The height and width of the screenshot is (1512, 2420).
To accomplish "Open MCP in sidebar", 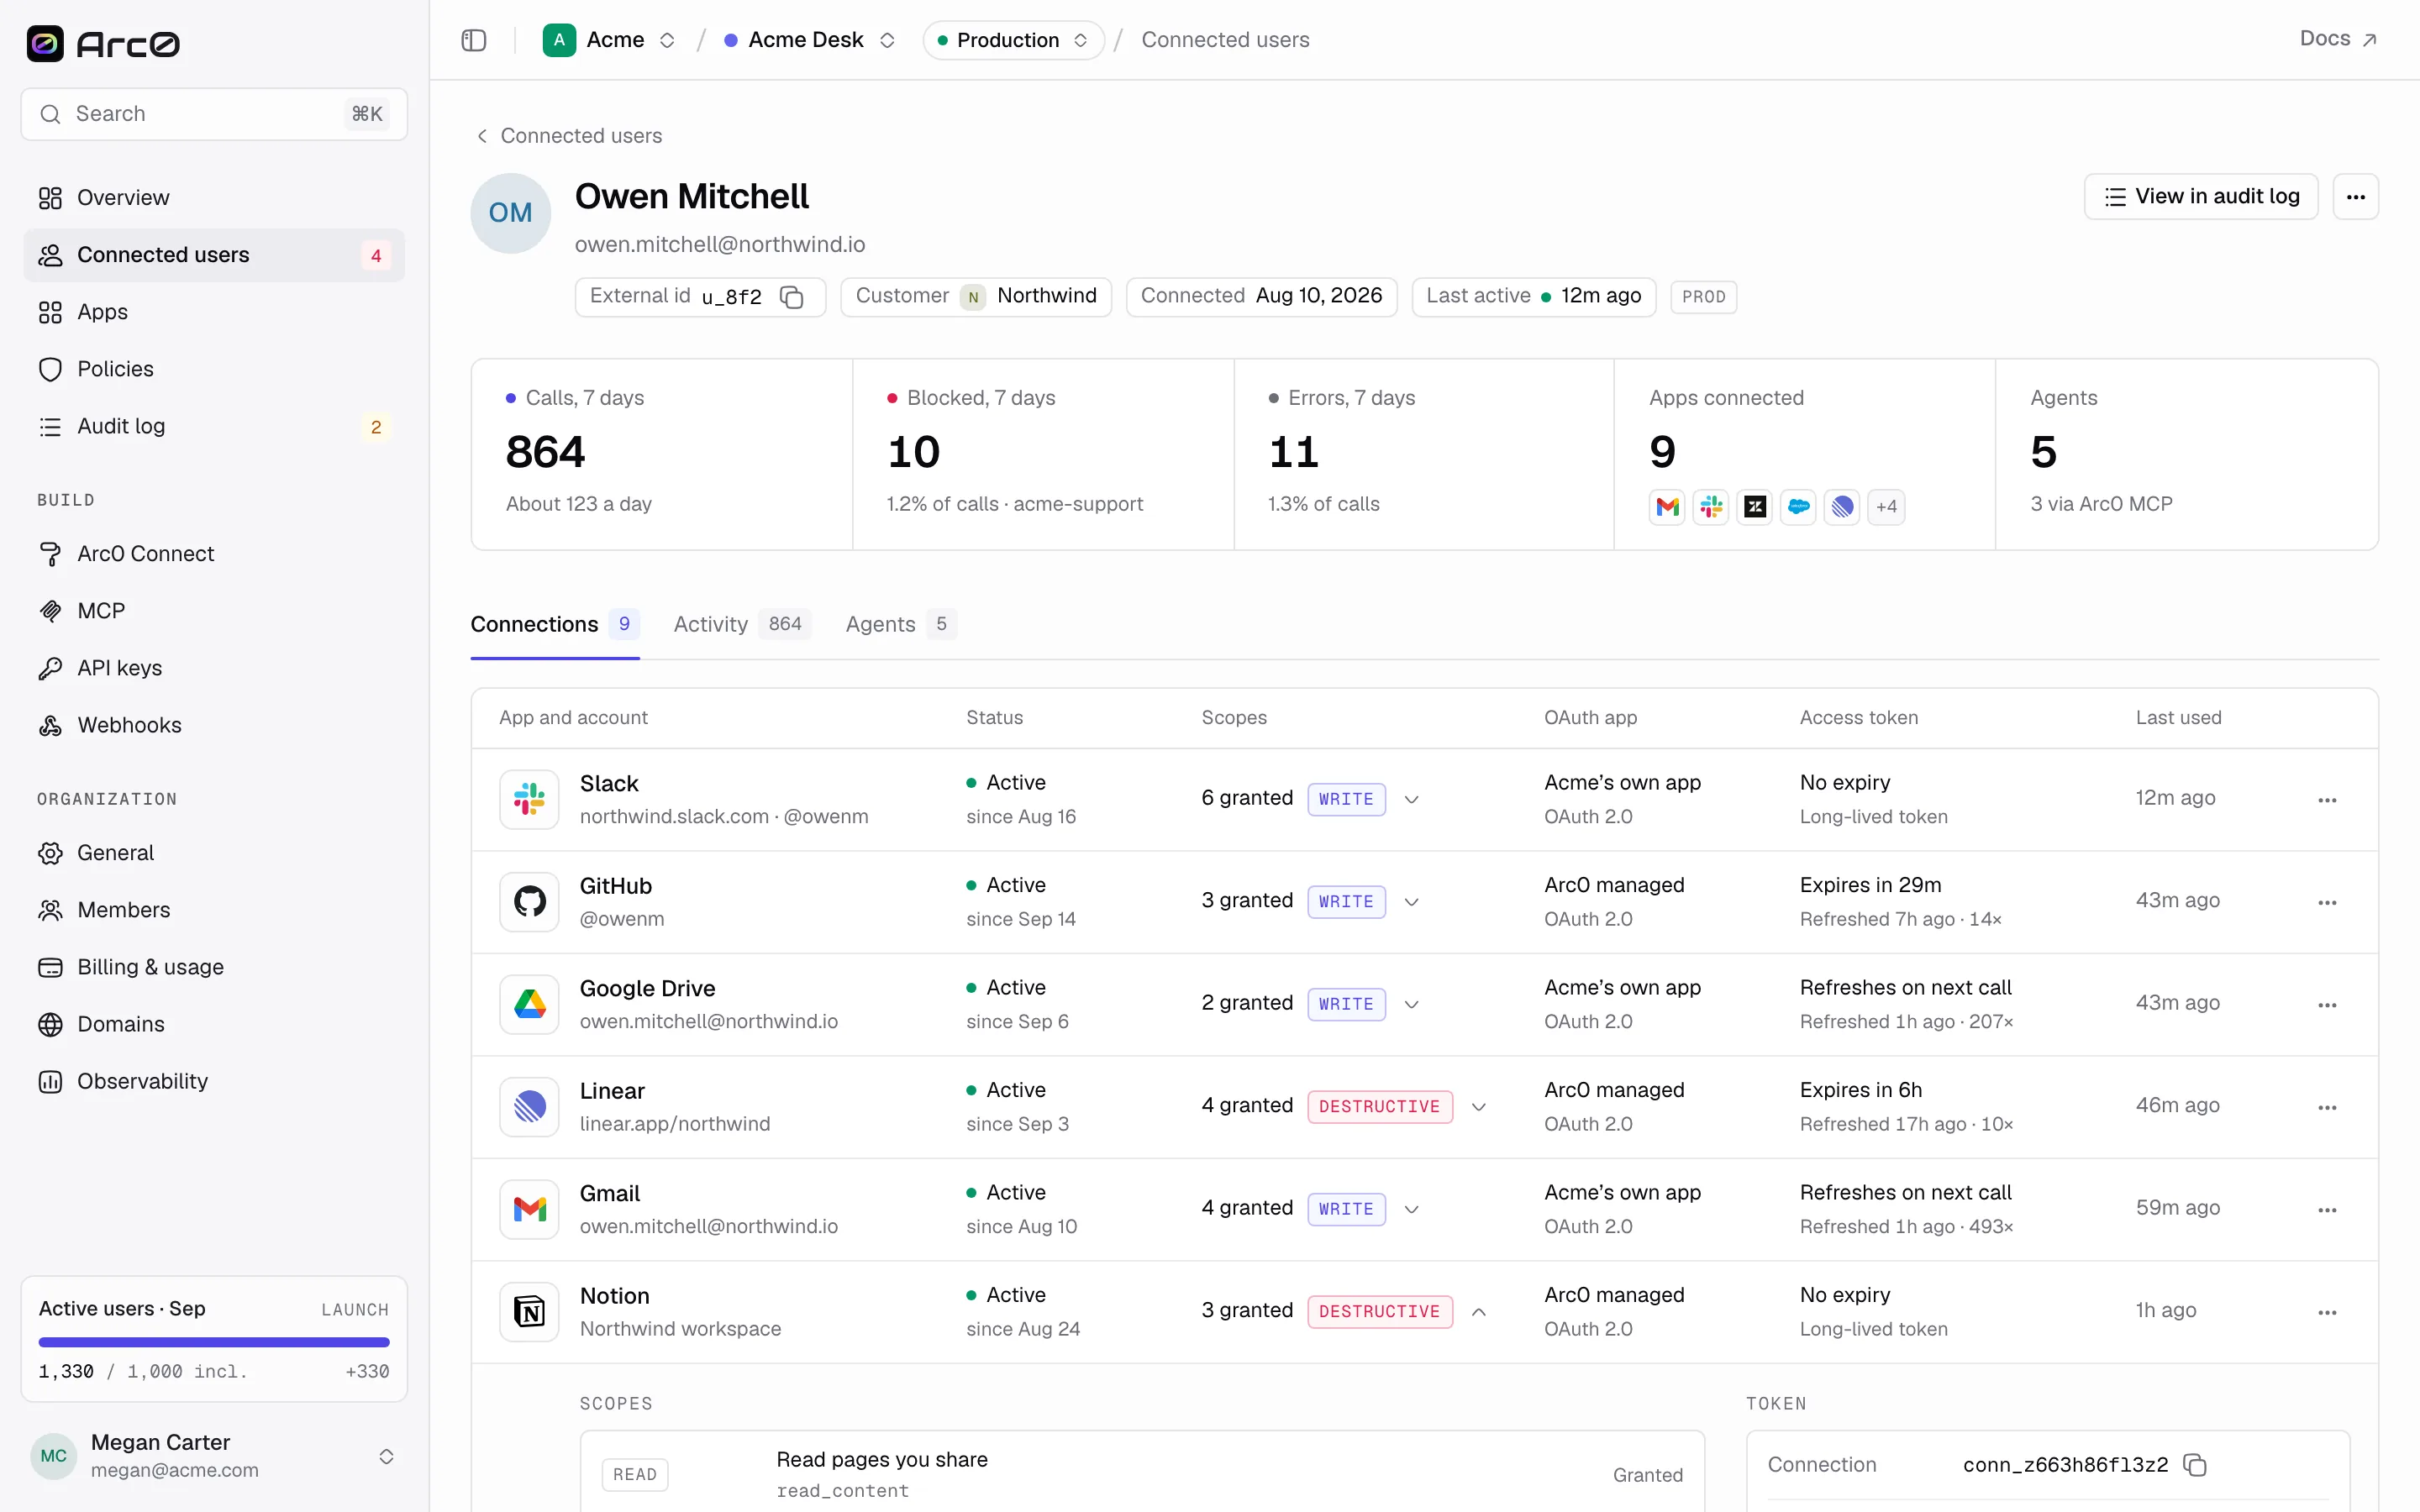I will (x=214, y=611).
